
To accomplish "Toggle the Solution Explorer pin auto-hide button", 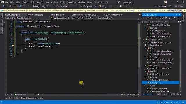I will click(x=177, y=15).
